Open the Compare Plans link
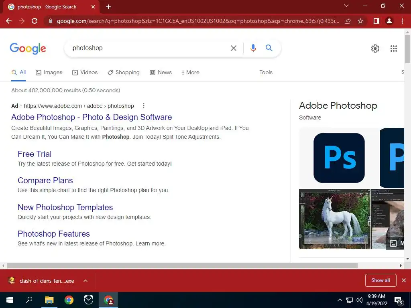 (x=45, y=180)
